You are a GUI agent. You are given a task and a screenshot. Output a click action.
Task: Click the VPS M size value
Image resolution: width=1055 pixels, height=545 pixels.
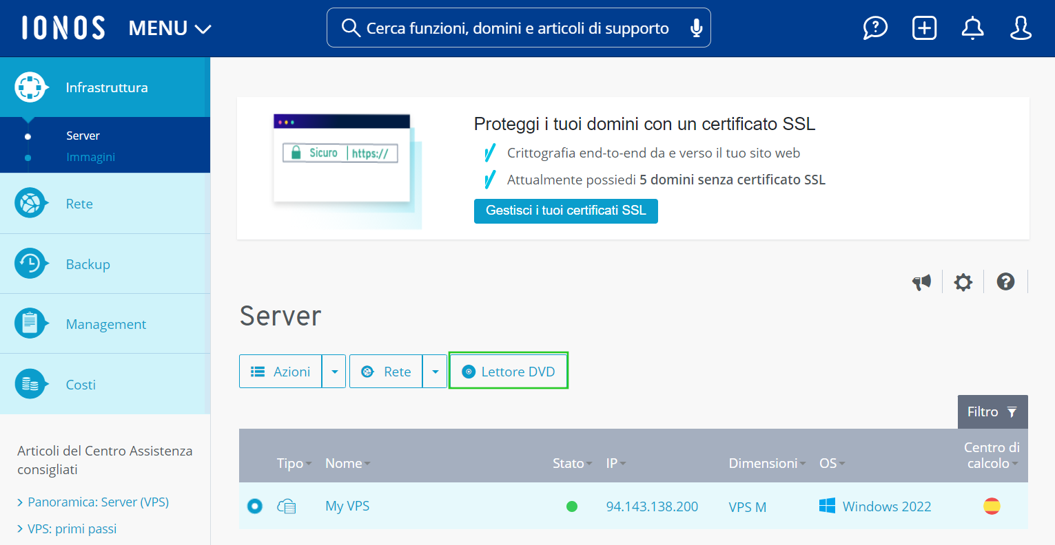[748, 507]
